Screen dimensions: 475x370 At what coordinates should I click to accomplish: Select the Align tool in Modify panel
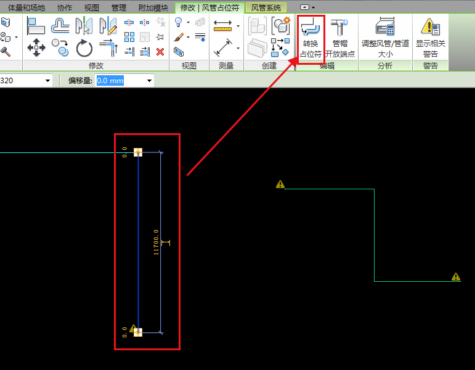[36, 26]
